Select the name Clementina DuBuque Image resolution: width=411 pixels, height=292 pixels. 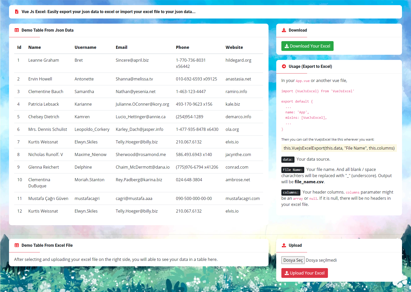coord(39,183)
